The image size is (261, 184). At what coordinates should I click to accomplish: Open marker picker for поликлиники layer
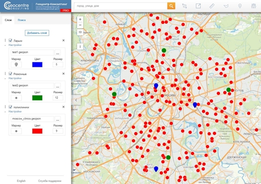tap(16, 131)
